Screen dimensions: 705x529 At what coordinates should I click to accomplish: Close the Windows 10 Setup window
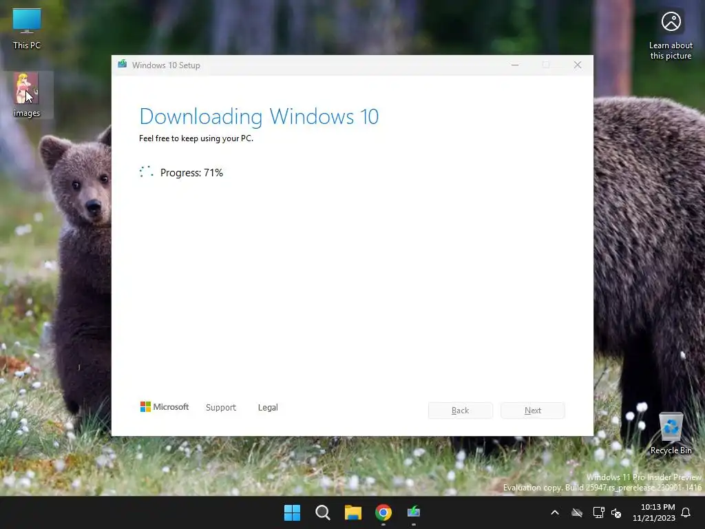(x=578, y=65)
